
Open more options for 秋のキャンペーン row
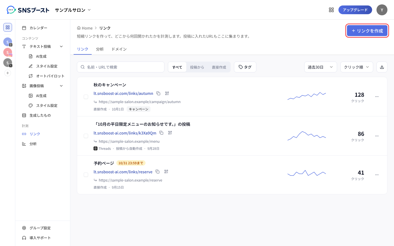click(377, 97)
